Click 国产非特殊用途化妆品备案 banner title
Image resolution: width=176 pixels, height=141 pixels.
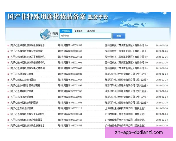tap(47, 17)
